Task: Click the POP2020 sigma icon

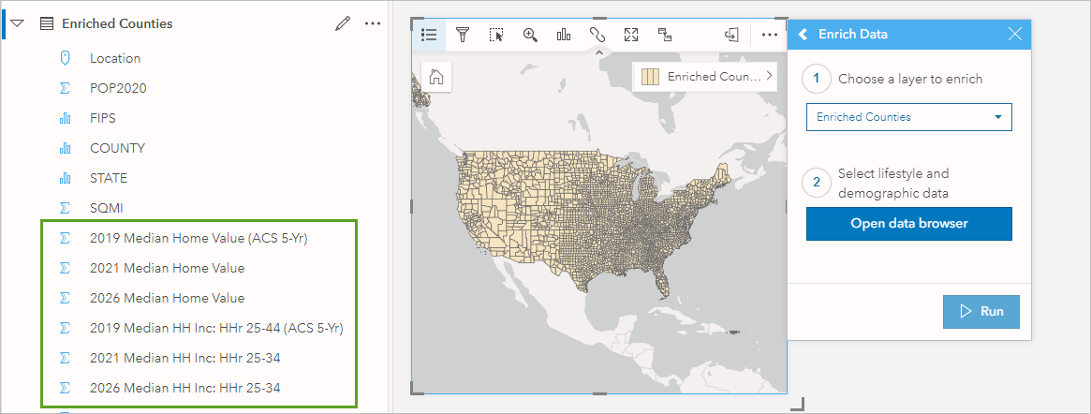Action: point(65,88)
